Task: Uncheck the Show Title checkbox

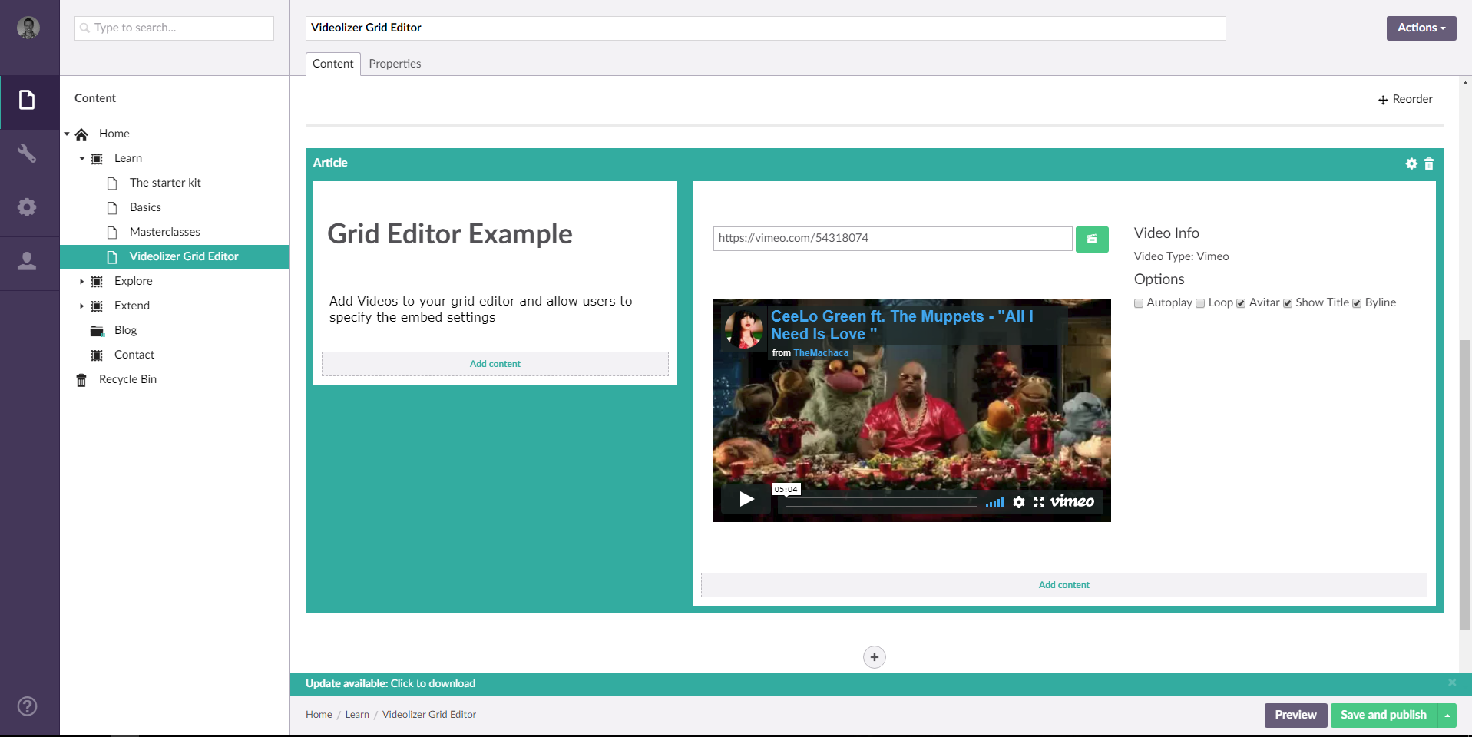Action: 1288,303
